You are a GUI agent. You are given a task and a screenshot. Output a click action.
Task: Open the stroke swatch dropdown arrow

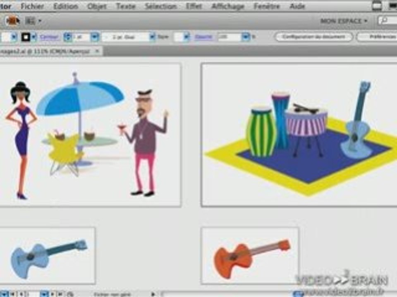click(x=34, y=37)
